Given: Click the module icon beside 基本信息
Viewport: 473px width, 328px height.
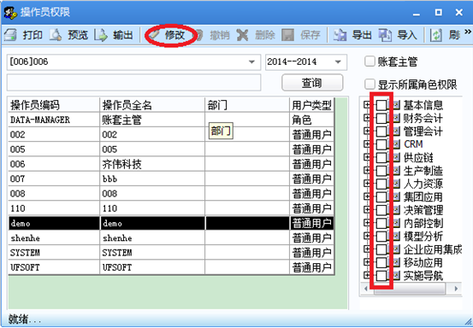Looking at the screenshot, I should click(396, 105).
